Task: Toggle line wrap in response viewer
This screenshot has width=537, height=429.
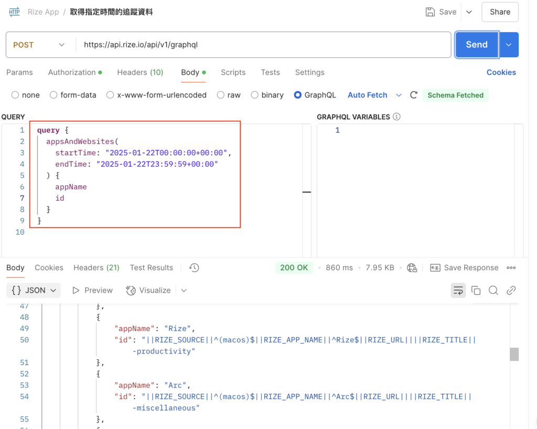Action: coord(458,291)
